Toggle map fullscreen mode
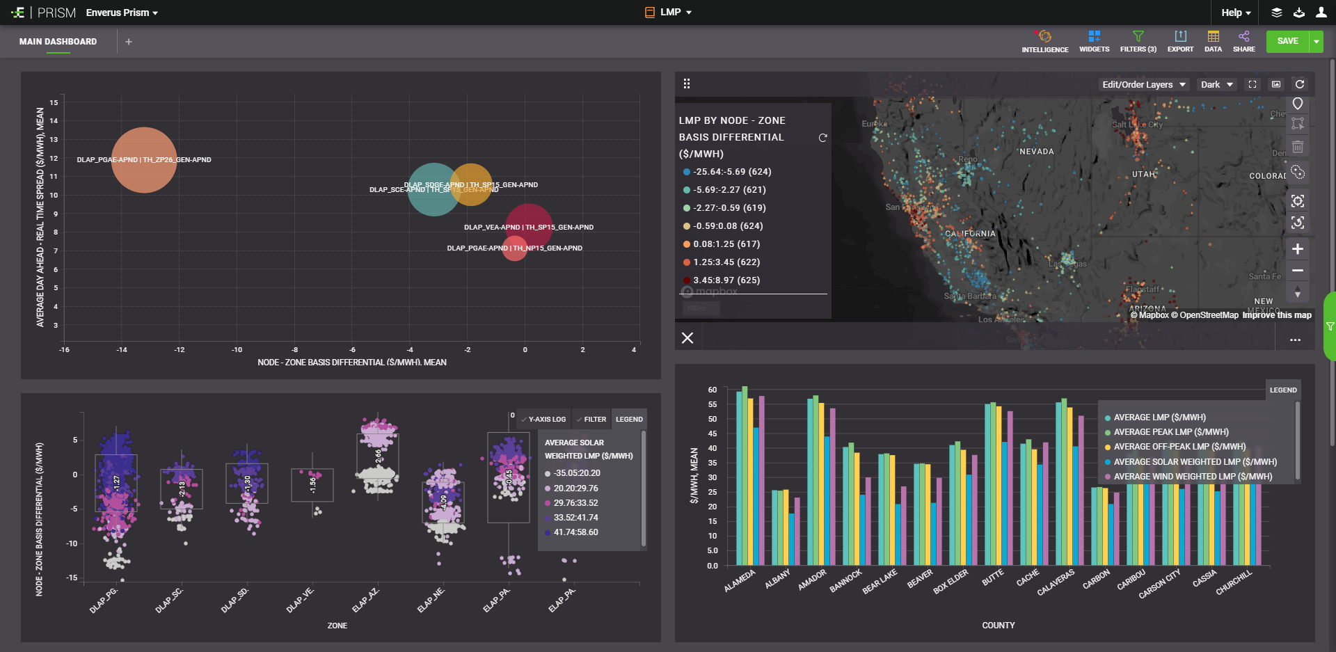The image size is (1336, 652). pos(1252,84)
